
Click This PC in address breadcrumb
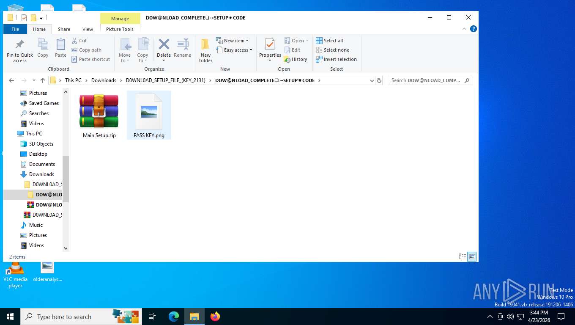tap(73, 80)
